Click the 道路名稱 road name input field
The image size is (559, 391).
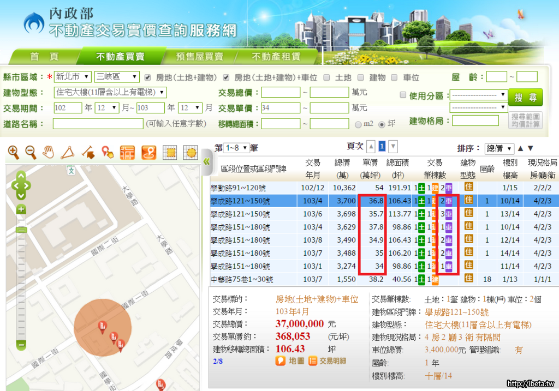[98, 124]
